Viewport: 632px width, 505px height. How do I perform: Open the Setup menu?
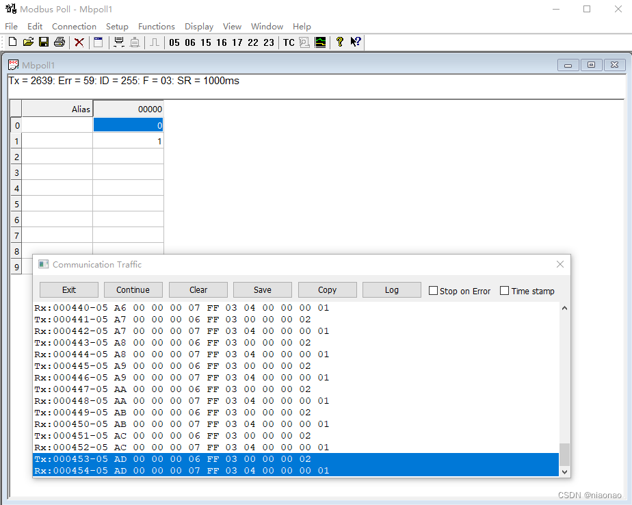(x=117, y=27)
